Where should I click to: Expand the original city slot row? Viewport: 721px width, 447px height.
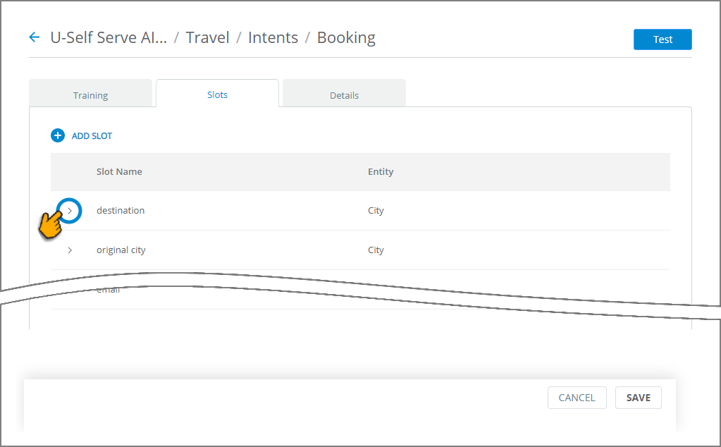[70, 250]
